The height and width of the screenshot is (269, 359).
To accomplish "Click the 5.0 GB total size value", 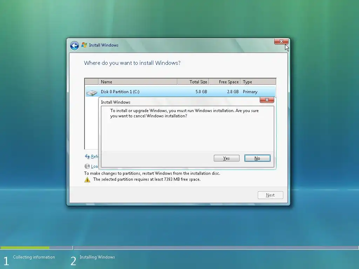I will (201, 92).
